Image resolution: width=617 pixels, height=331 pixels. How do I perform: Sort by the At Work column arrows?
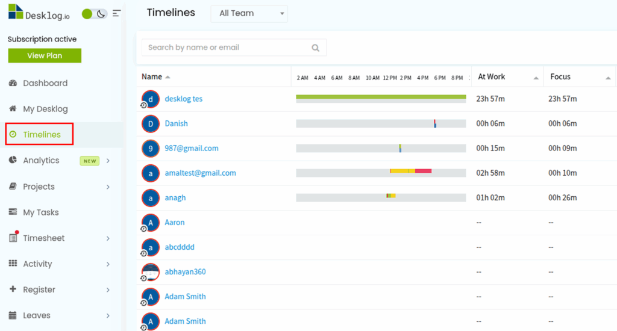[x=536, y=78]
